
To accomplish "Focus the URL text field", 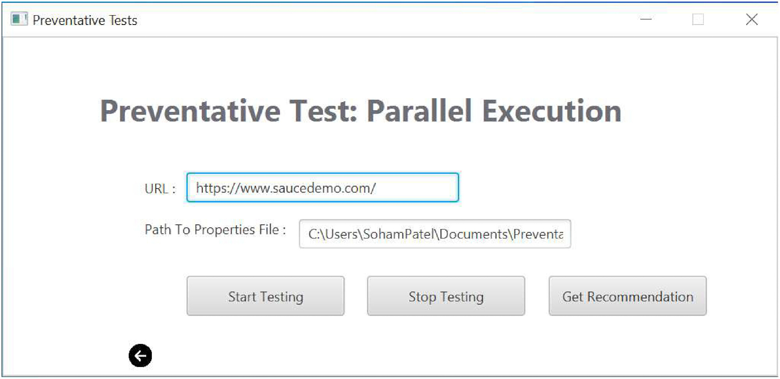I will 323,187.
